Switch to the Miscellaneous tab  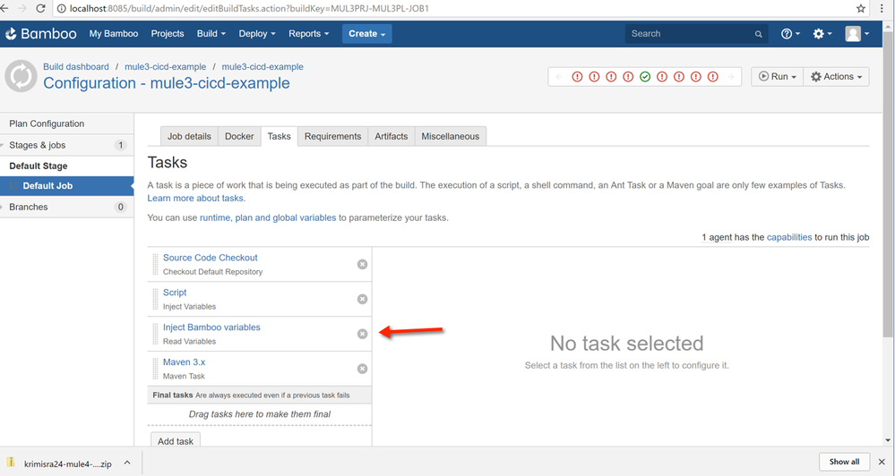click(x=451, y=136)
